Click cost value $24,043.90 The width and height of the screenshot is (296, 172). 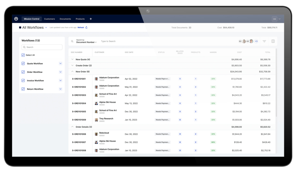(236, 72)
